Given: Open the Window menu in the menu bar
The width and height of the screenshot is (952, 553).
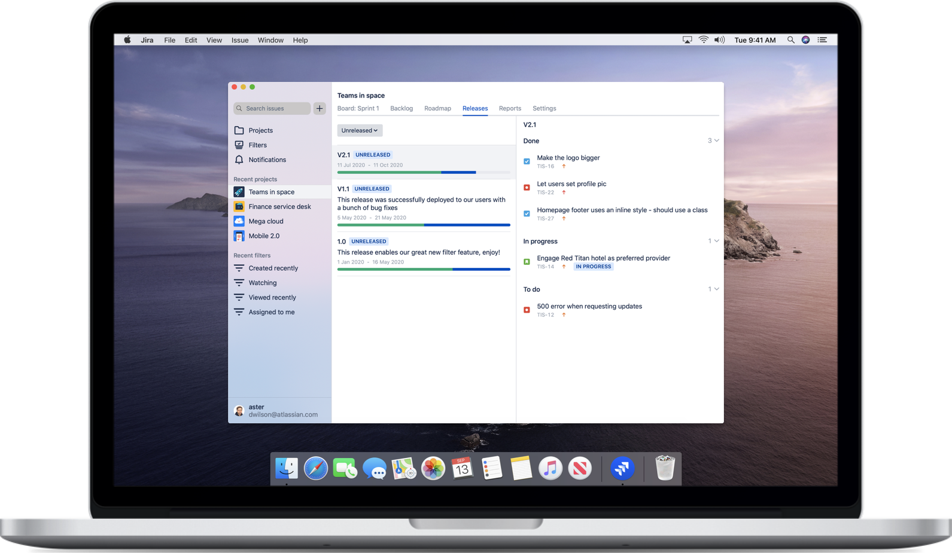Looking at the screenshot, I should point(270,40).
